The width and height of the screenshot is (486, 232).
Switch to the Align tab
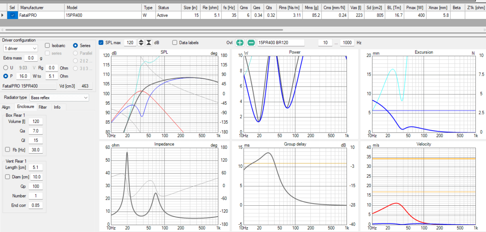click(x=6, y=107)
